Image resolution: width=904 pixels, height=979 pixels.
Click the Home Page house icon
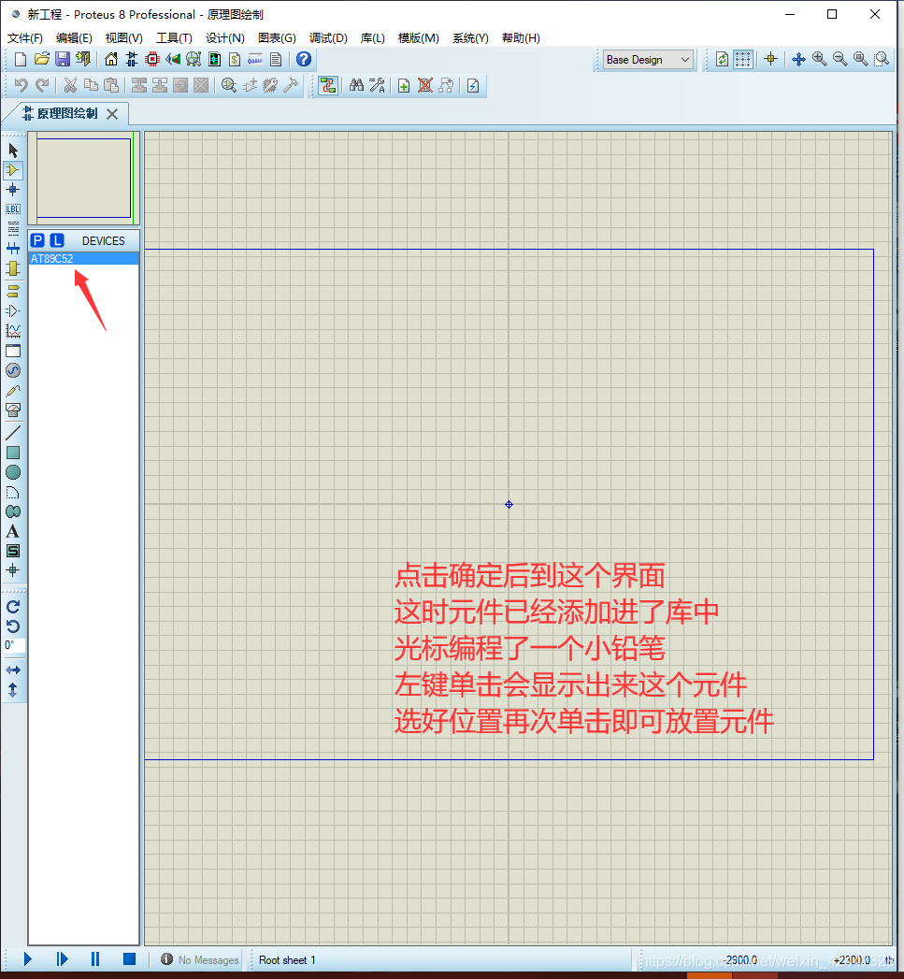click(111, 59)
